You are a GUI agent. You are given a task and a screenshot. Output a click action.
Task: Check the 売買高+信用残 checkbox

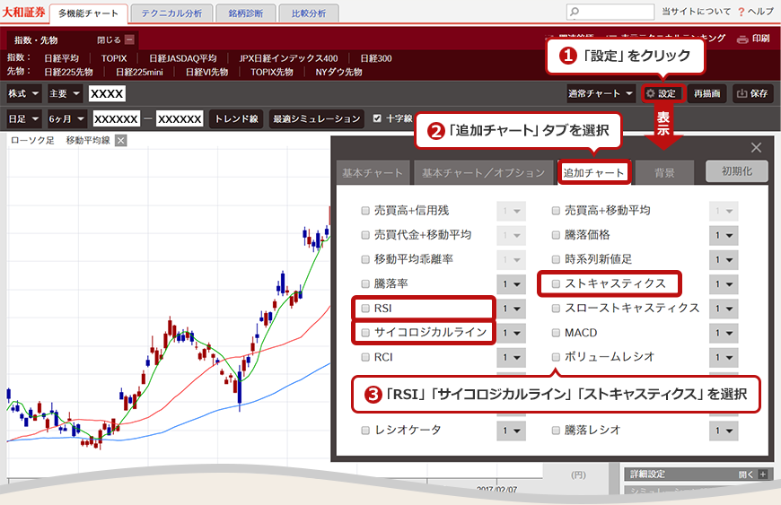[365, 211]
